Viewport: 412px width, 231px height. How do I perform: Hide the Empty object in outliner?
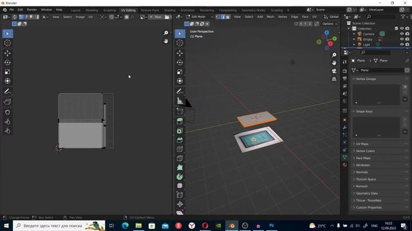pos(402,39)
